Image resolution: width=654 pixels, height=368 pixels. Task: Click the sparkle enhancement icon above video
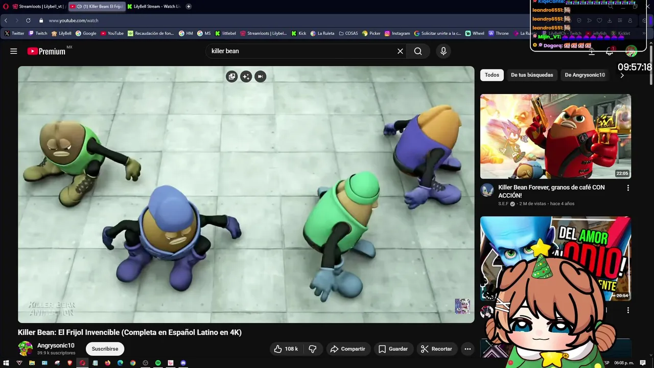(246, 77)
